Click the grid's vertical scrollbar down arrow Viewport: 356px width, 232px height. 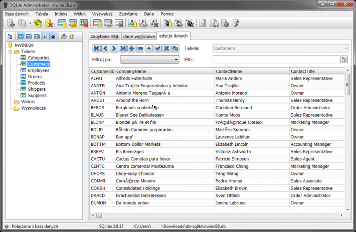click(x=347, y=209)
